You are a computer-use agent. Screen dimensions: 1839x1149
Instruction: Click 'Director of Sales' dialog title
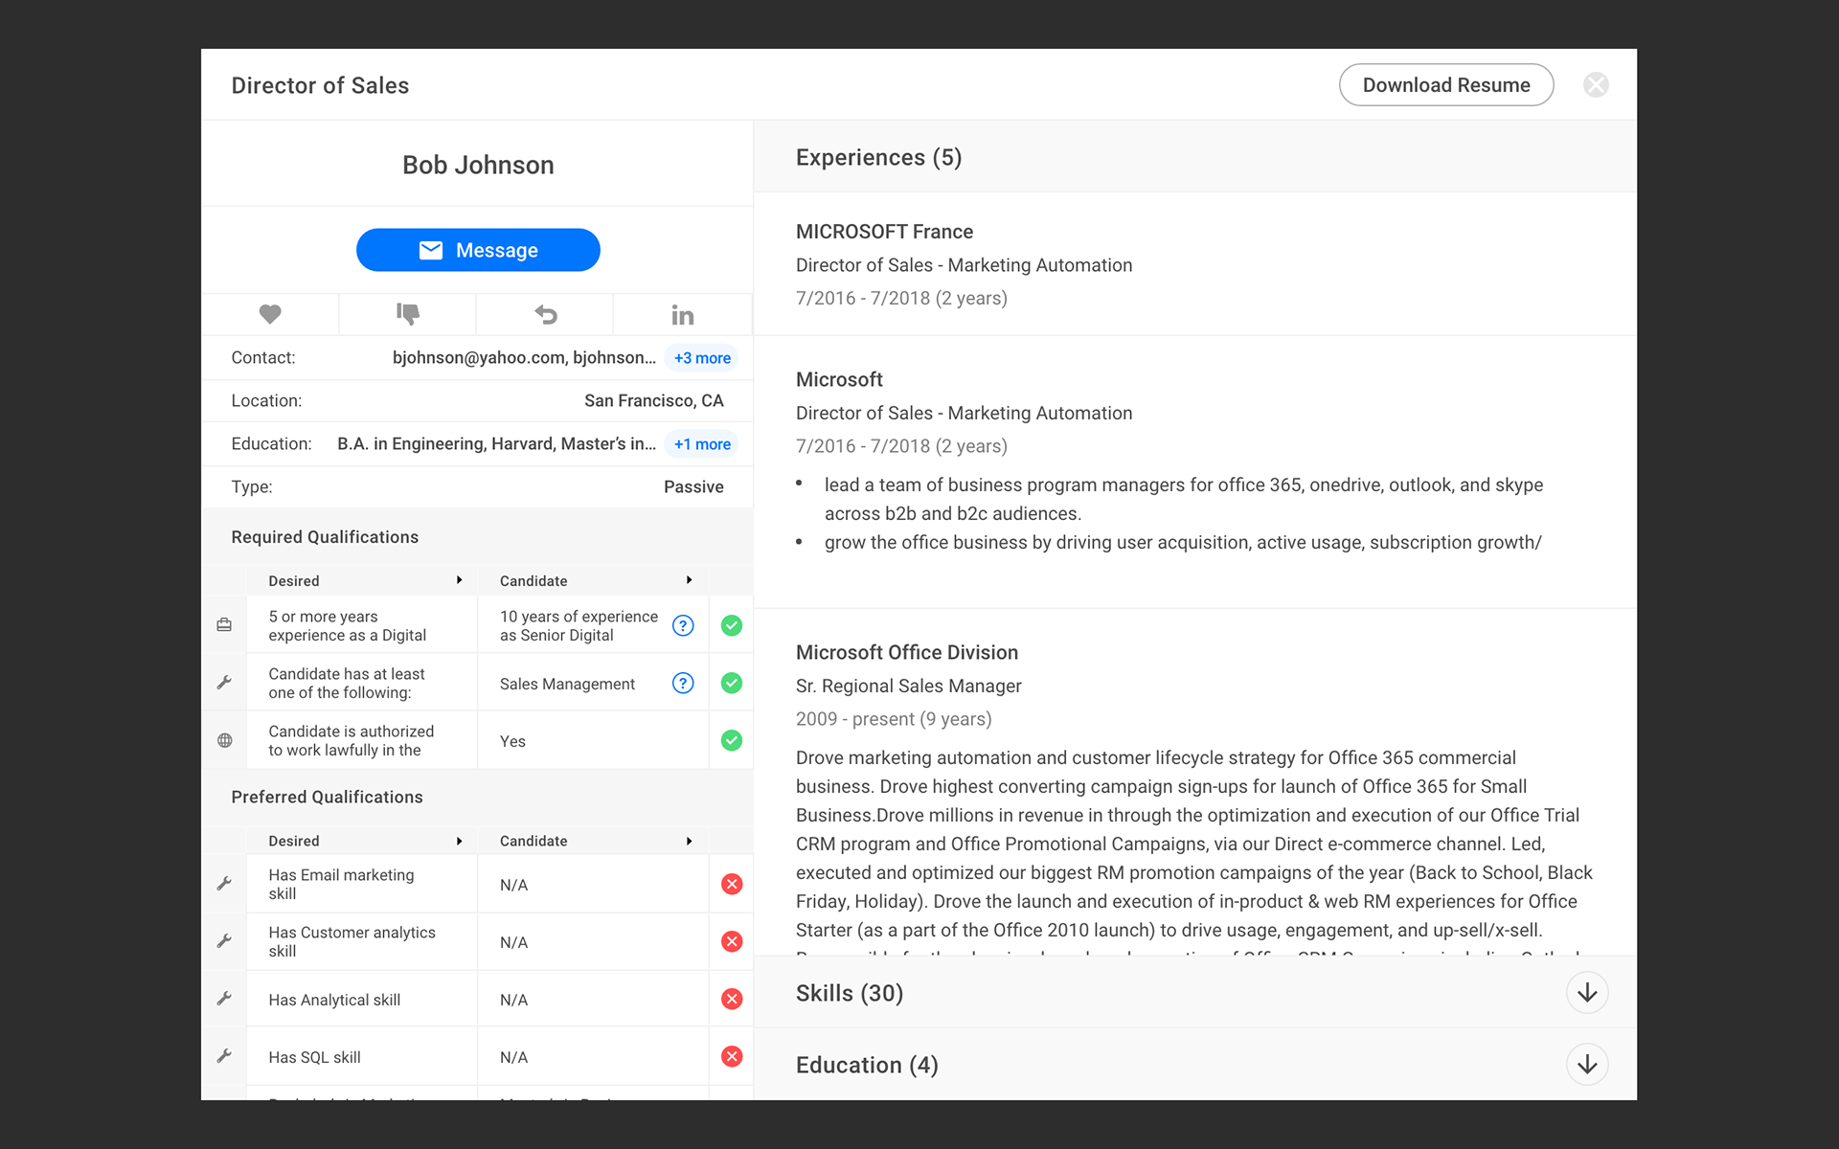click(x=320, y=85)
